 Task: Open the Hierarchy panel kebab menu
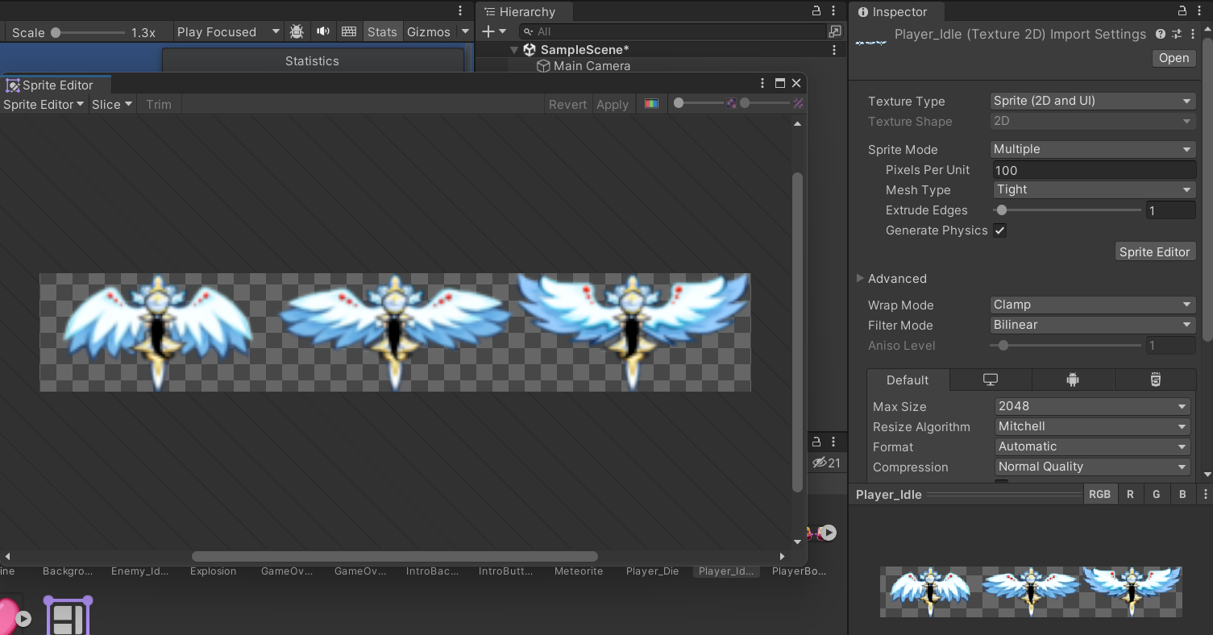(x=834, y=11)
